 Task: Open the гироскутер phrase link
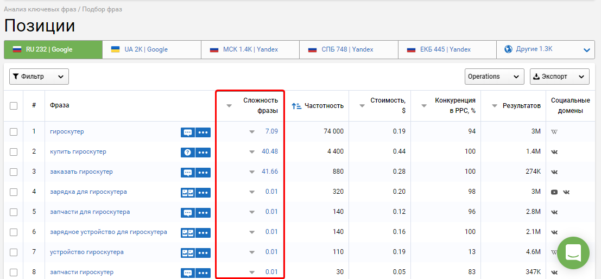[x=67, y=131]
